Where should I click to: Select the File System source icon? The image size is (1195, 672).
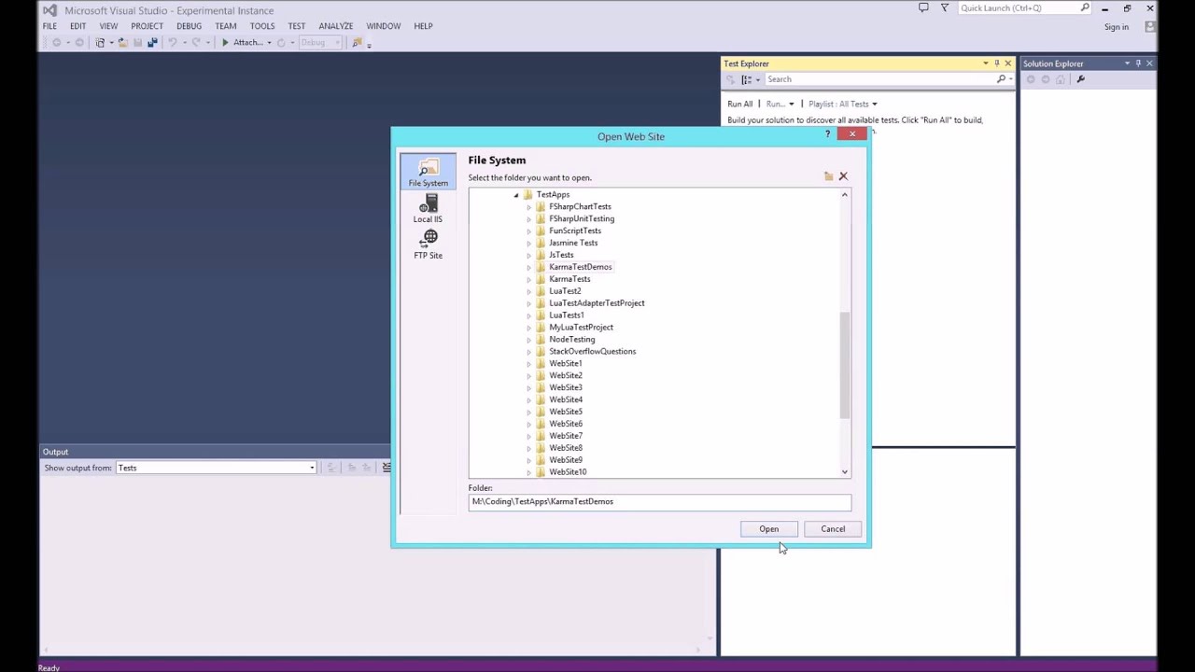429,172
